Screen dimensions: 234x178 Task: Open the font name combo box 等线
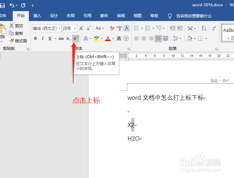coord(47,28)
